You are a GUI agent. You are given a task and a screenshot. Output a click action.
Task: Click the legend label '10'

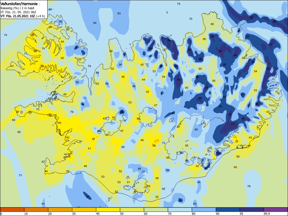(26, 214)
